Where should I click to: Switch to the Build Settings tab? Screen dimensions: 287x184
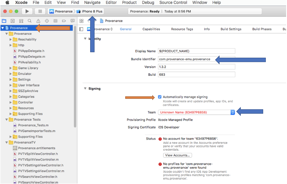tap(231, 29)
